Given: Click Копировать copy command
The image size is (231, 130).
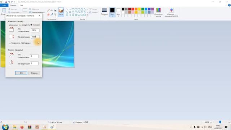Looking at the screenshot, I should tap(14, 12).
